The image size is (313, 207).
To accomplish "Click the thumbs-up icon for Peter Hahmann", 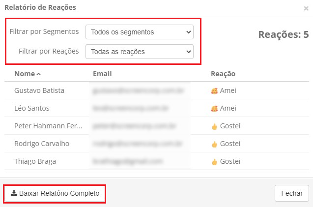I will 215,126.
